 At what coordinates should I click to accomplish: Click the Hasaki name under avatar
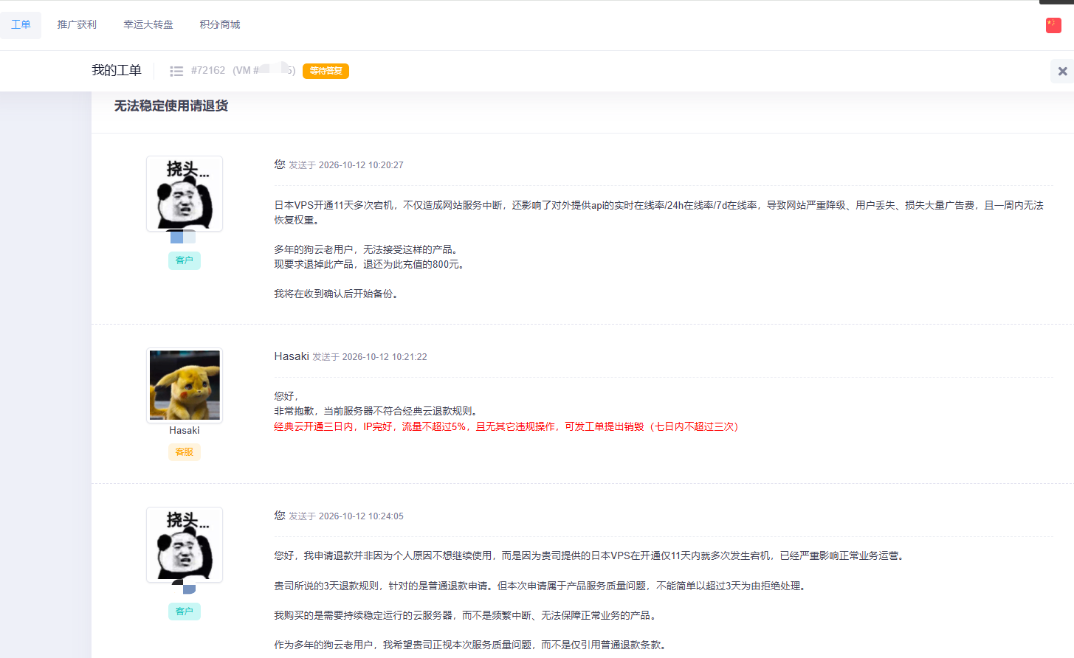coord(185,431)
